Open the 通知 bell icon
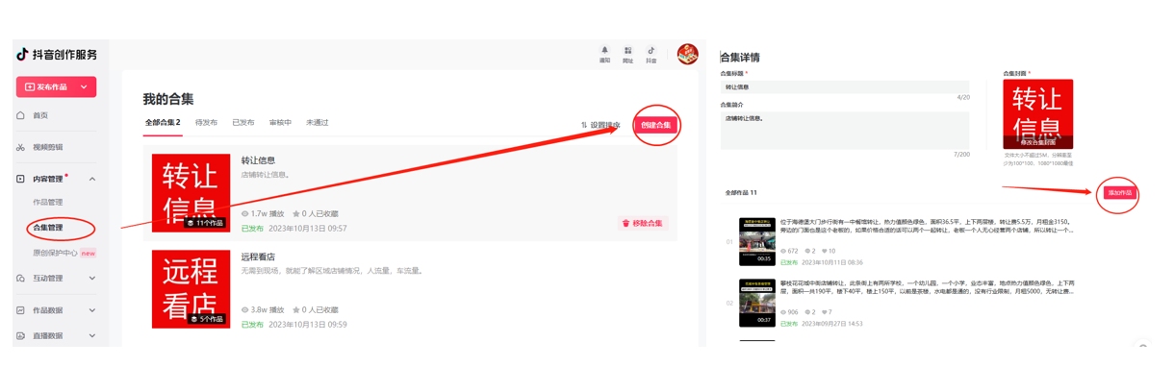 (x=604, y=51)
